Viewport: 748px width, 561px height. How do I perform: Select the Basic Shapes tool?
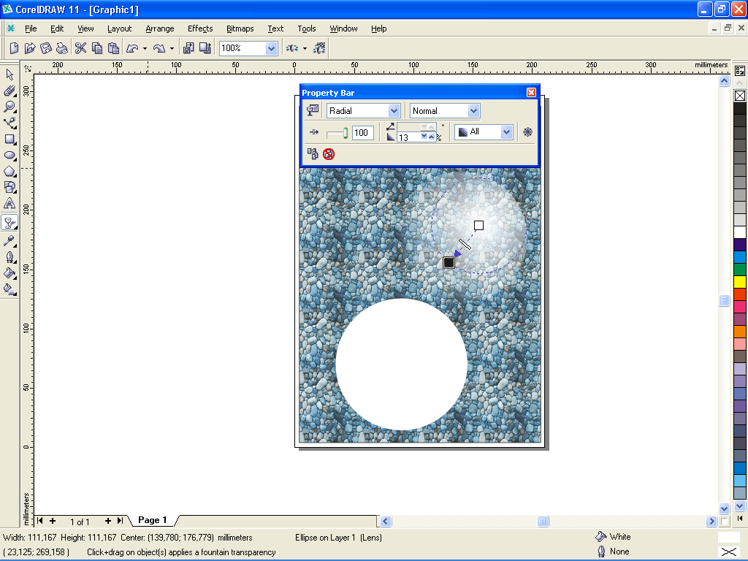point(9,187)
